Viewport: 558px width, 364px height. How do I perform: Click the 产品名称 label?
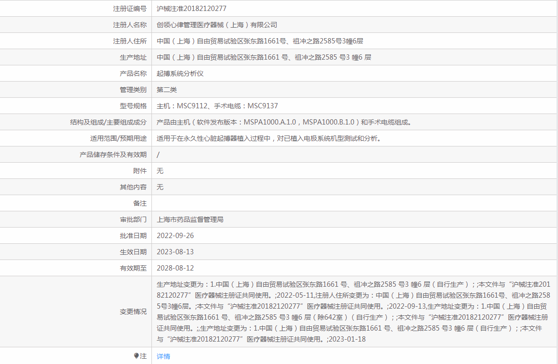click(133, 73)
